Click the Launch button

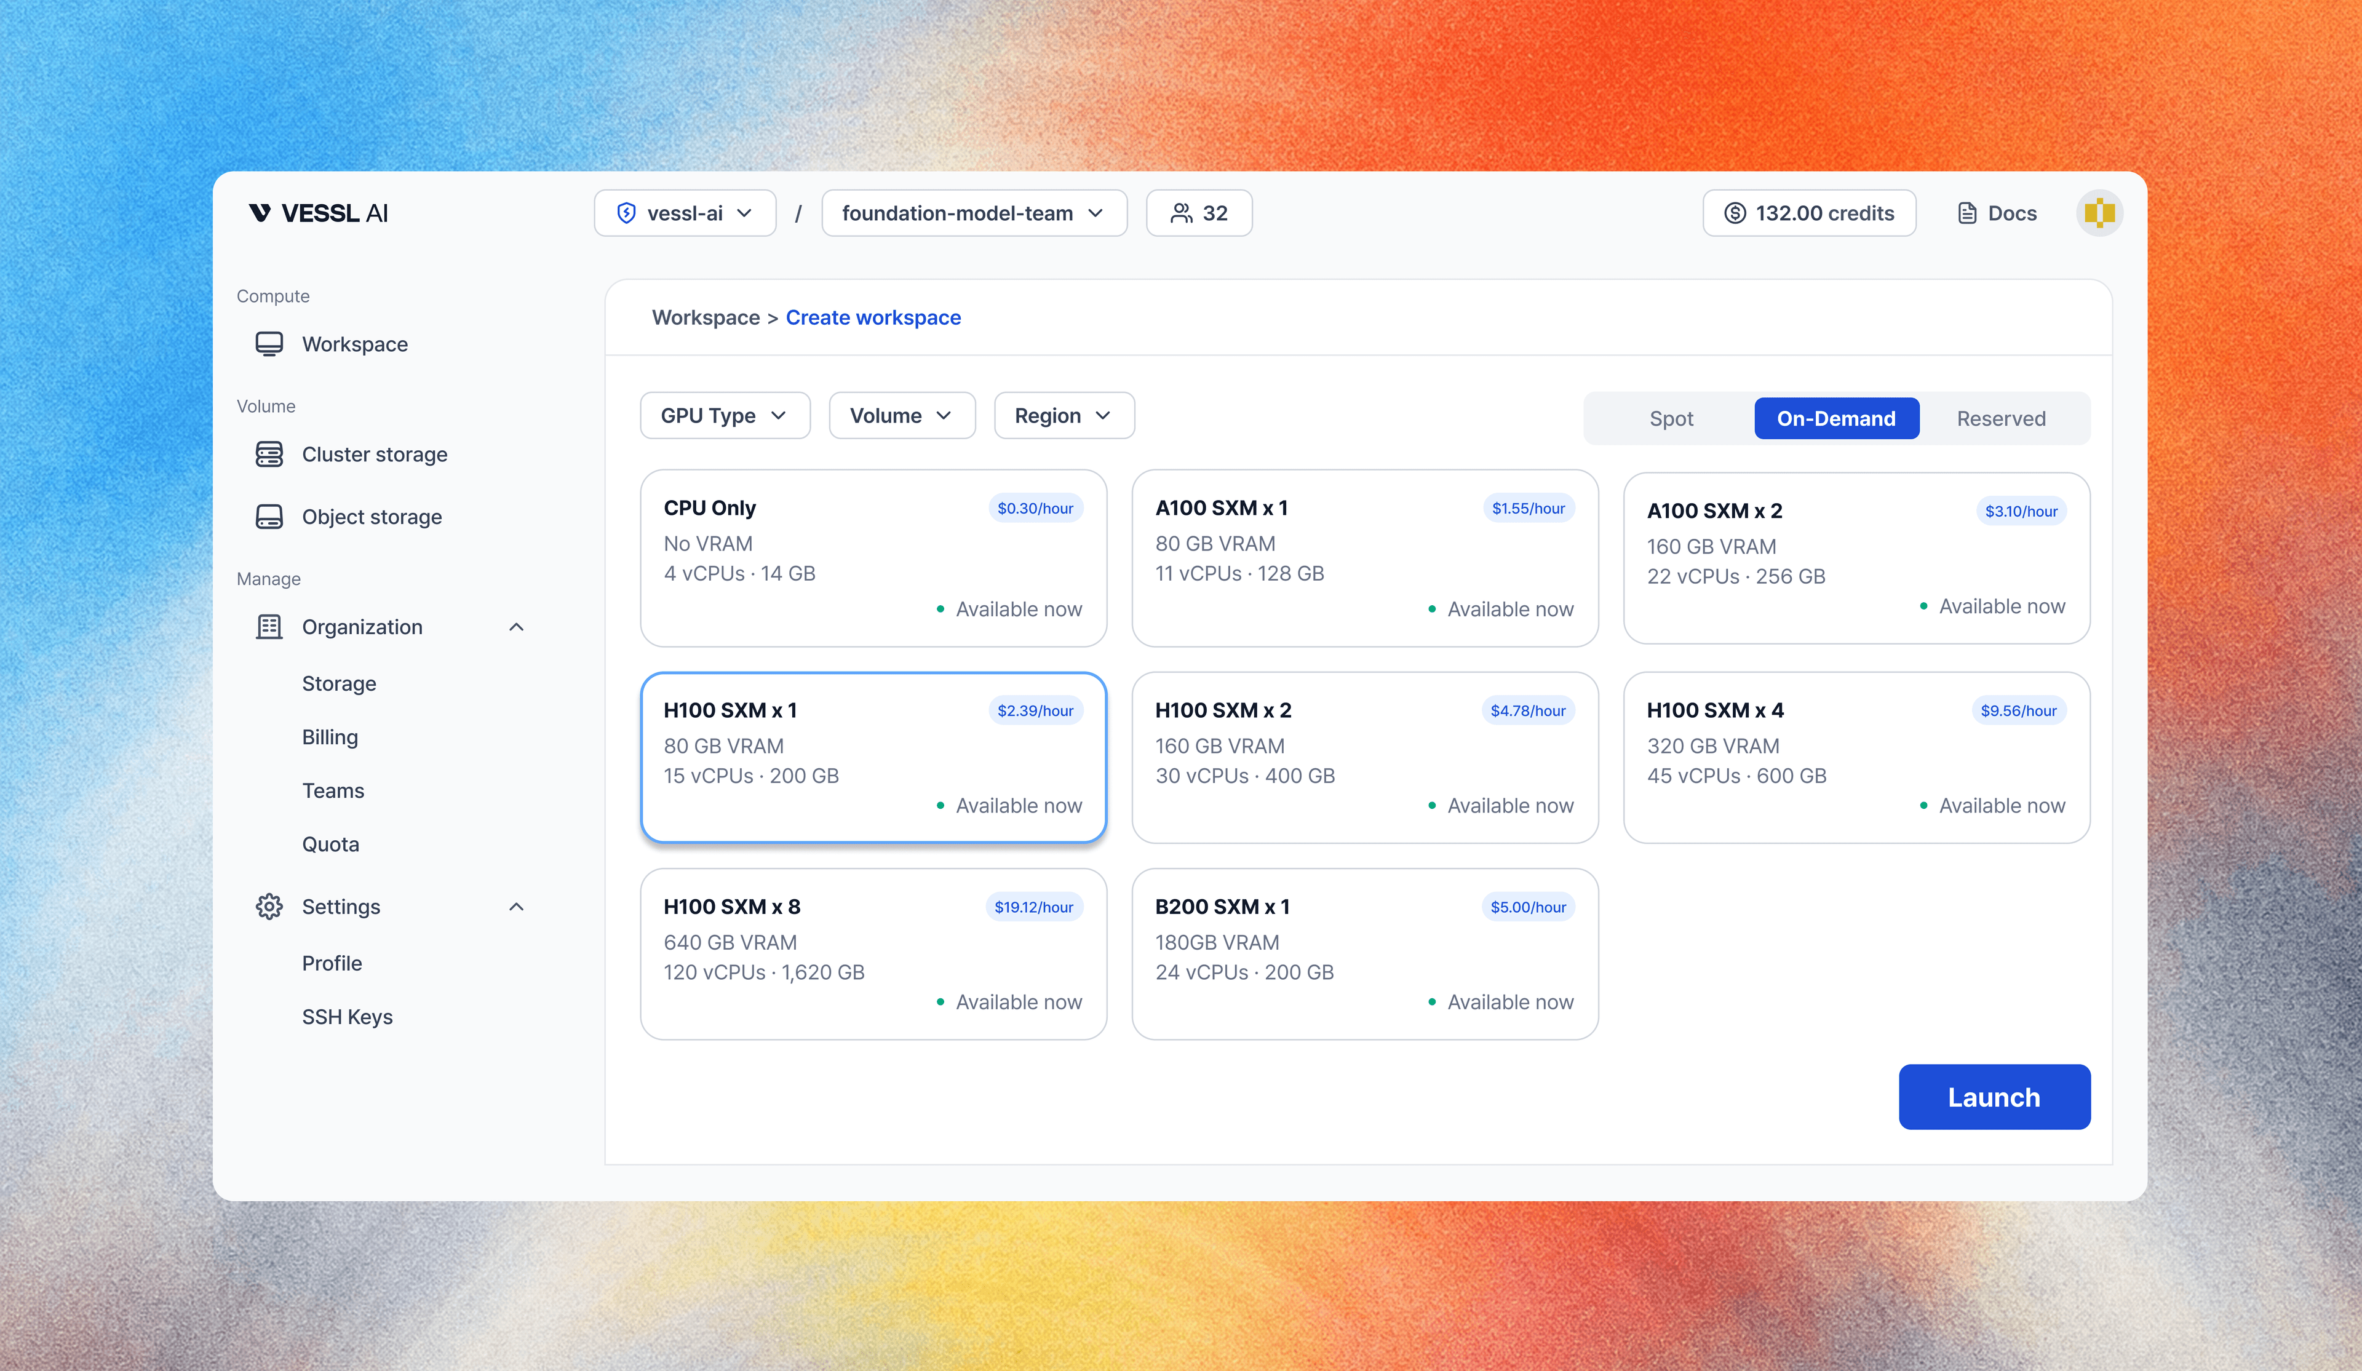pos(1994,1097)
